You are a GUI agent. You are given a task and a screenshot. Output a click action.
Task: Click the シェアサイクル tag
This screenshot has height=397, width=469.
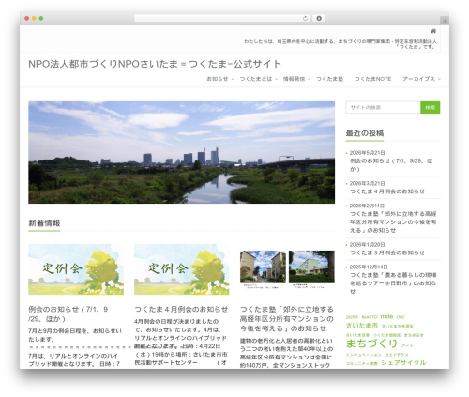pos(403,363)
